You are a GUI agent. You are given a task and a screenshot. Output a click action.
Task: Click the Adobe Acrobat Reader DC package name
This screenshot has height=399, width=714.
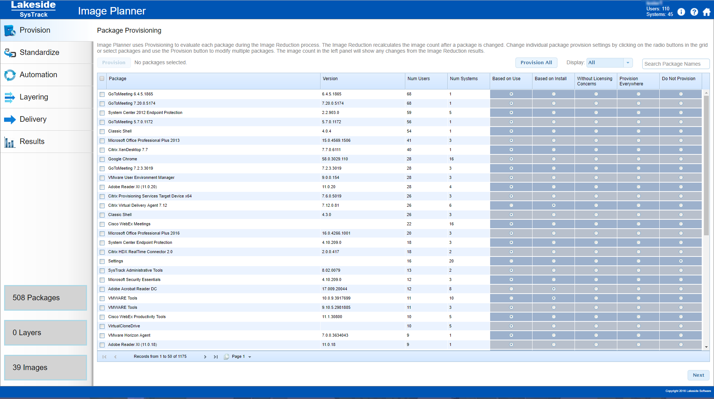point(132,289)
